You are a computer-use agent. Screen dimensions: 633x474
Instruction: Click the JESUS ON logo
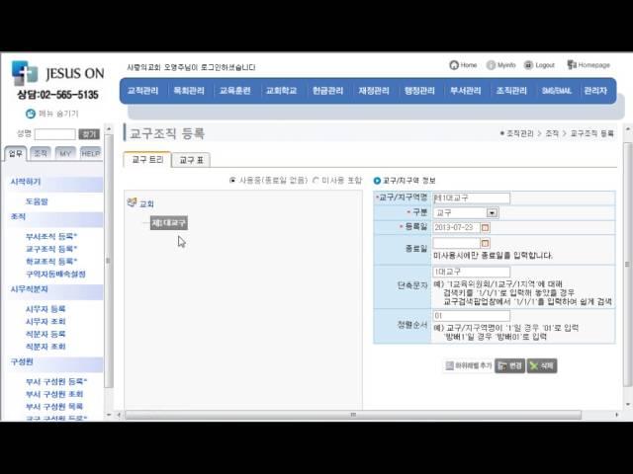pos(57,73)
